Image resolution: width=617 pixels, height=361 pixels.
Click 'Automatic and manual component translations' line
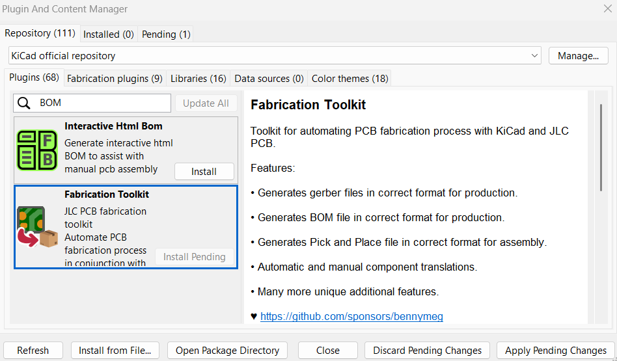(x=364, y=267)
